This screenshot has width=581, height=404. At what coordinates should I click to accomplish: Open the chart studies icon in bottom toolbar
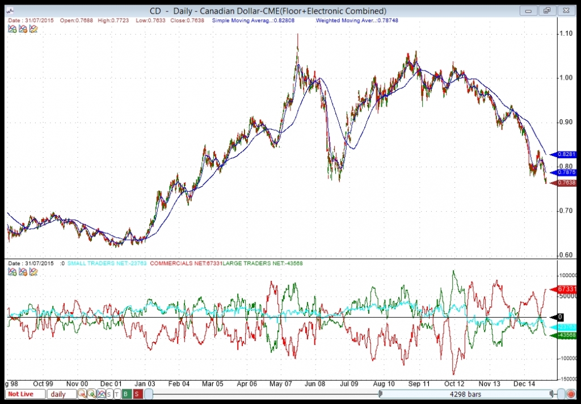tap(101, 394)
